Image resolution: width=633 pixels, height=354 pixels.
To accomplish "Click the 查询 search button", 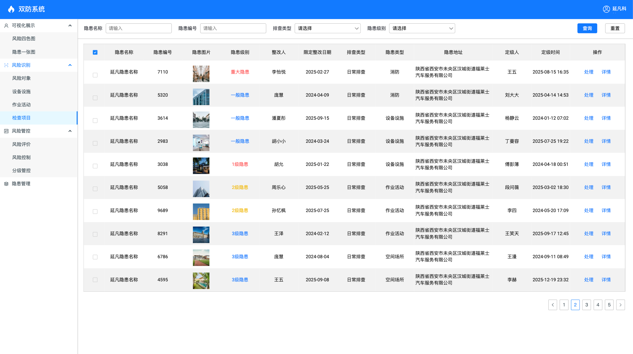I will (x=587, y=28).
